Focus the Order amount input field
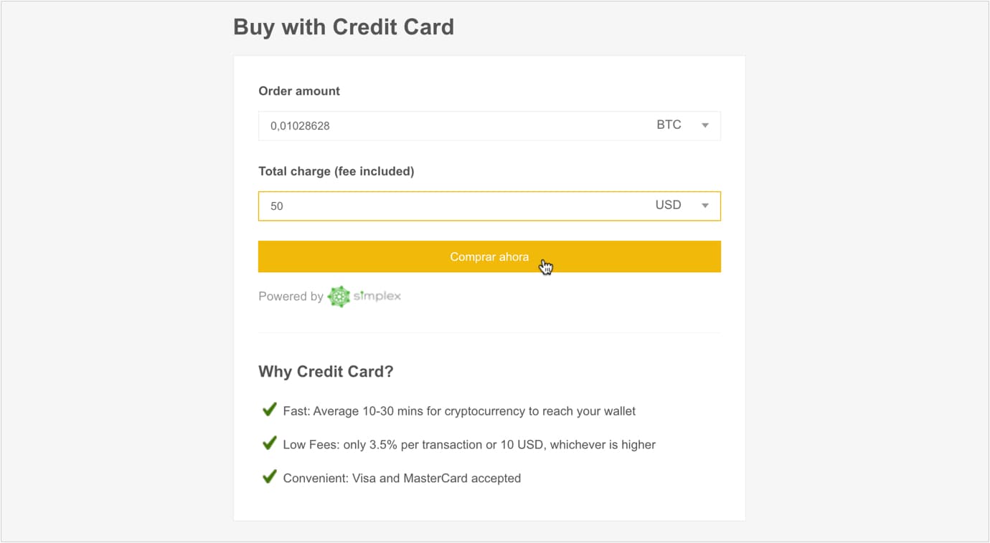The image size is (990, 543). pos(489,125)
